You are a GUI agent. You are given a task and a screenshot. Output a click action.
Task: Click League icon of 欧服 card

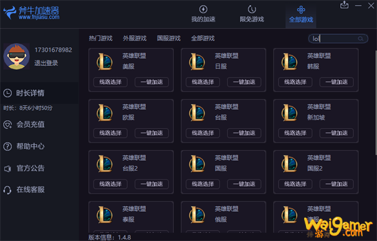click(105, 113)
